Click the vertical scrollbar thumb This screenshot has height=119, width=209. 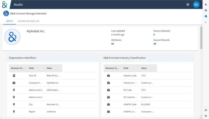tap(201, 38)
